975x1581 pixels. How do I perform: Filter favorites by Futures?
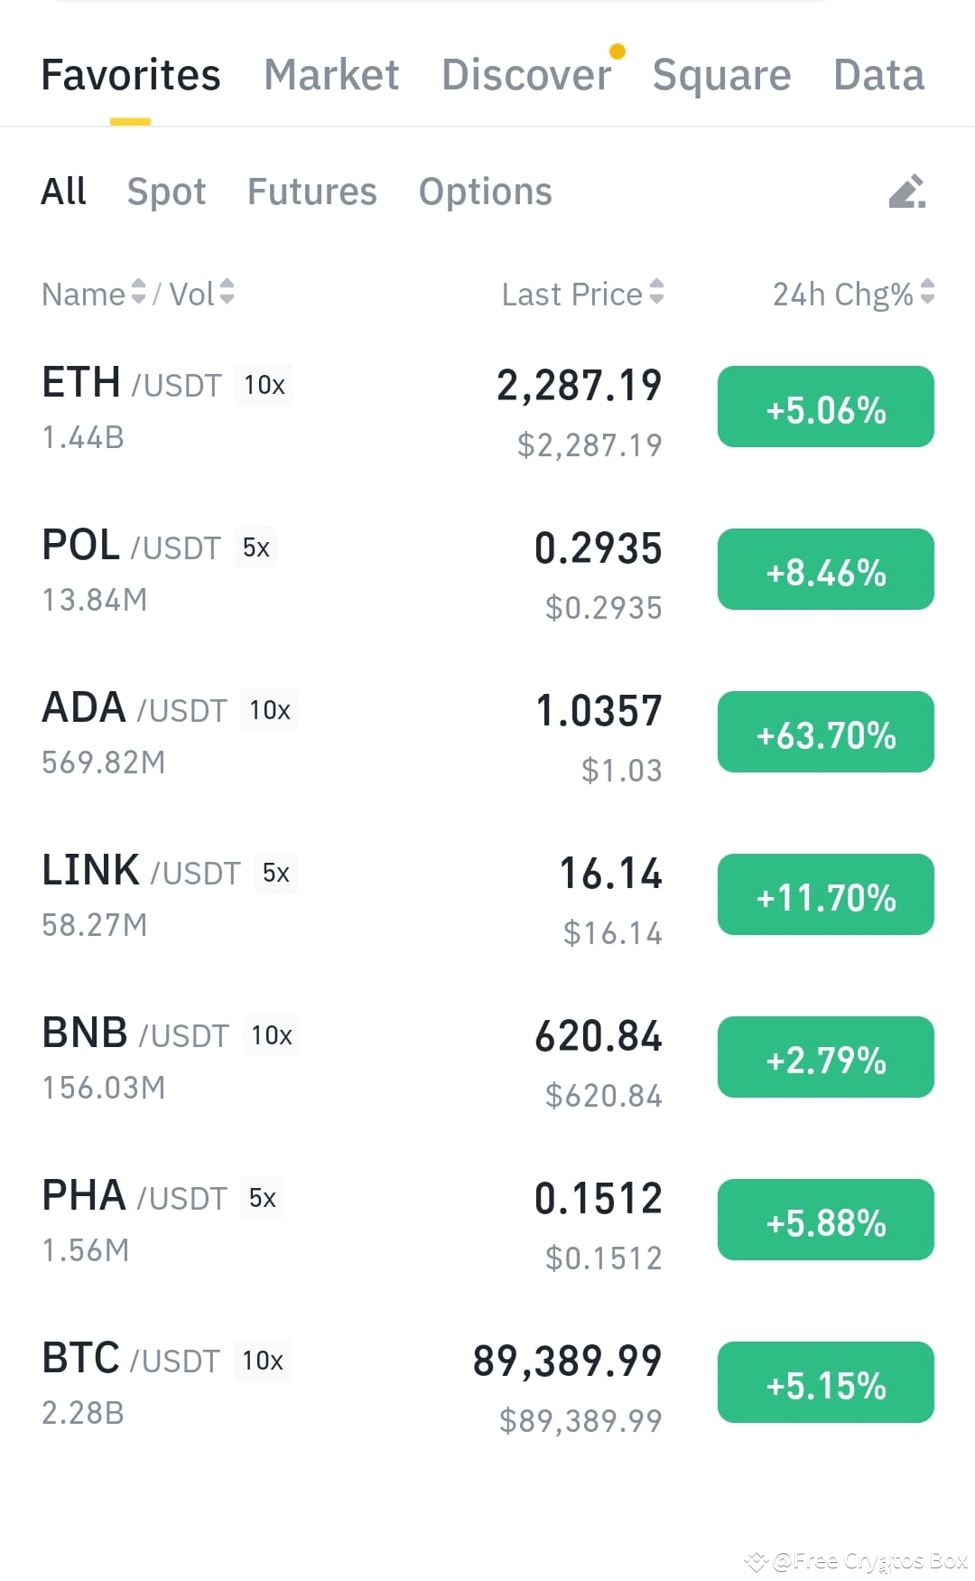[x=312, y=192]
